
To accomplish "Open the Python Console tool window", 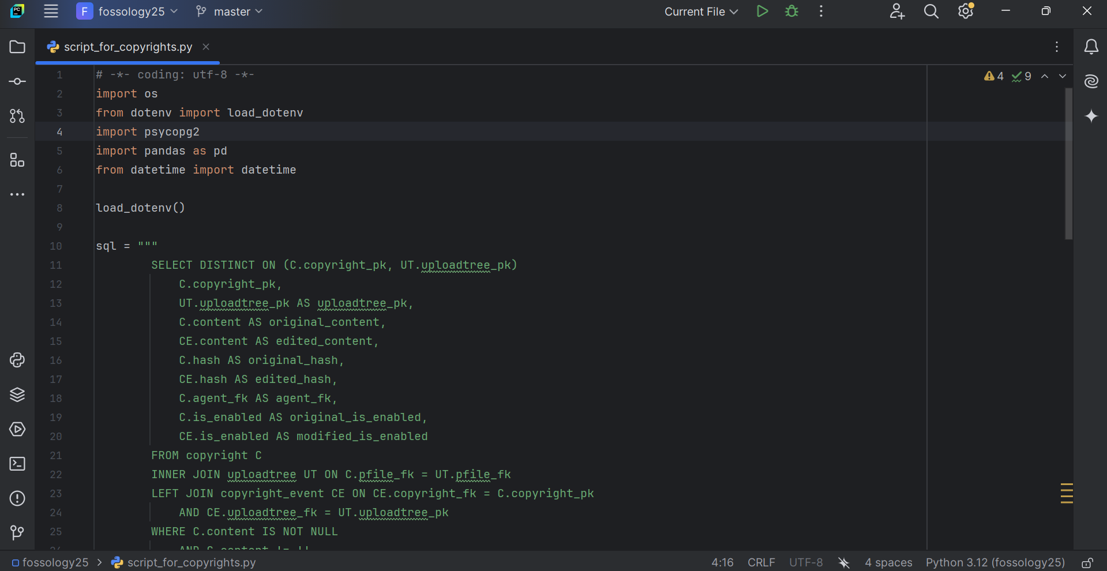I will 17,360.
